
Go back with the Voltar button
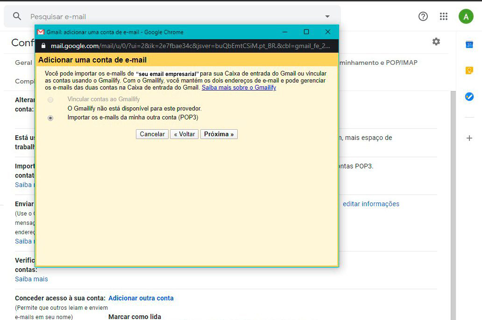[x=184, y=134]
